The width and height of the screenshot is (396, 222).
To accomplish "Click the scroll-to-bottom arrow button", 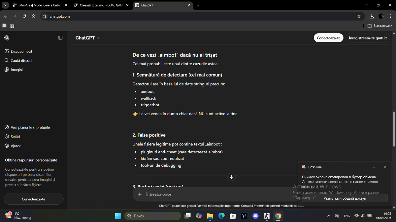I will pyautogui.click(x=231, y=177).
